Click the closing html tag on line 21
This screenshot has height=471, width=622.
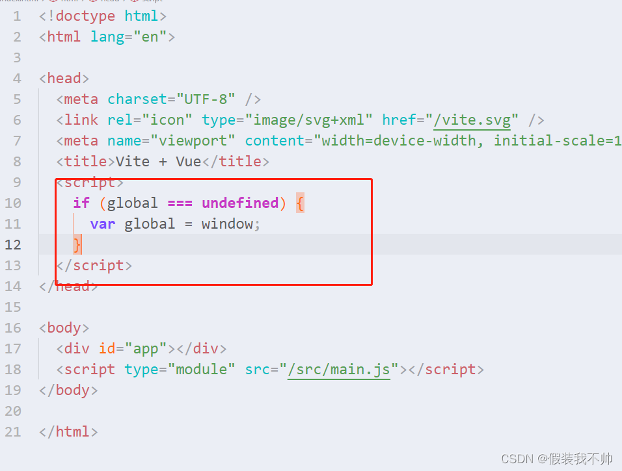click(x=68, y=432)
